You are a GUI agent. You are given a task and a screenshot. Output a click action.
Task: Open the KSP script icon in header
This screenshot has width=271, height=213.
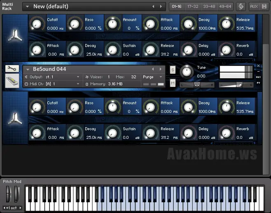tap(241, 7)
